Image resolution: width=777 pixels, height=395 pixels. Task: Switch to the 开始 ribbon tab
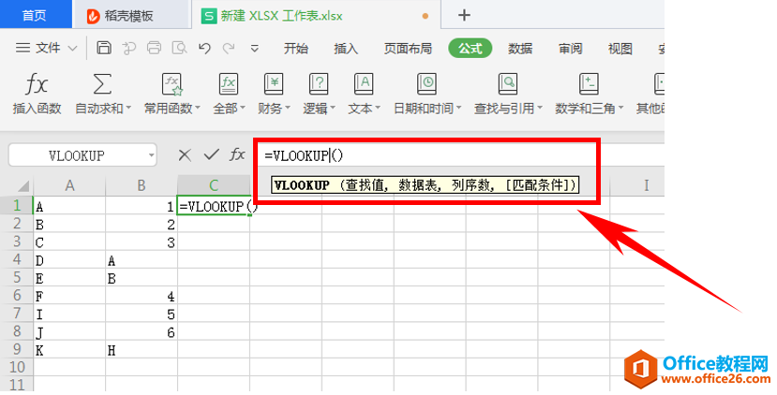pyautogui.click(x=296, y=49)
